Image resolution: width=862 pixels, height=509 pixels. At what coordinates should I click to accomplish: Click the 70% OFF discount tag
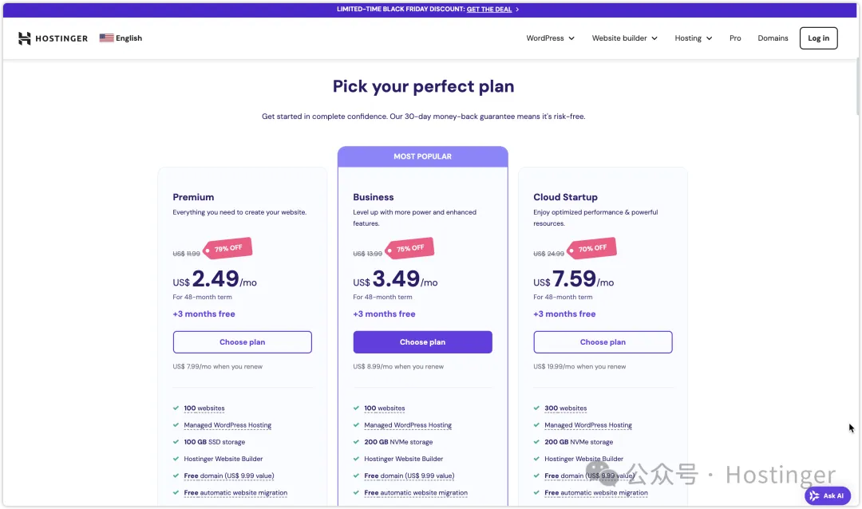(591, 248)
